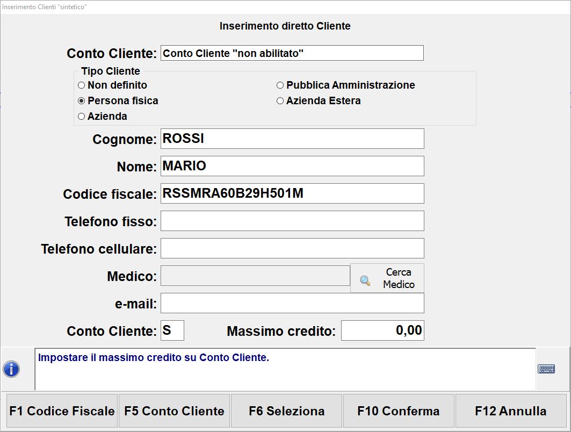Choose the Azienda radio option
571x432 pixels.
[82, 116]
